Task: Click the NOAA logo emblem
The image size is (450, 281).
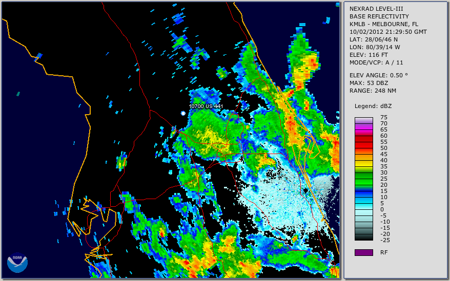Action: pos(17,263)
